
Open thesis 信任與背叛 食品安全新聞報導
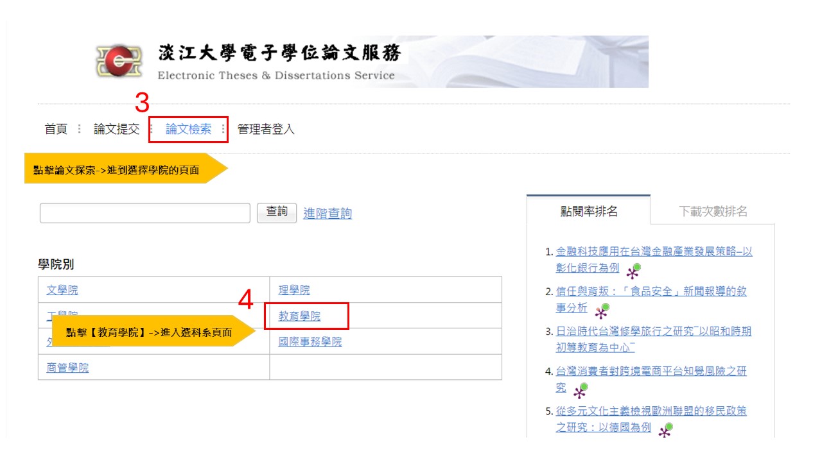(x=651, y=299)
